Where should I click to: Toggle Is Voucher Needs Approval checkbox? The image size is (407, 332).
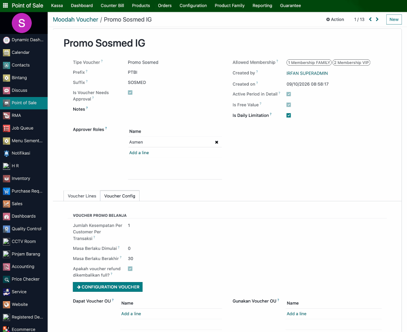[x=130, y=92]
